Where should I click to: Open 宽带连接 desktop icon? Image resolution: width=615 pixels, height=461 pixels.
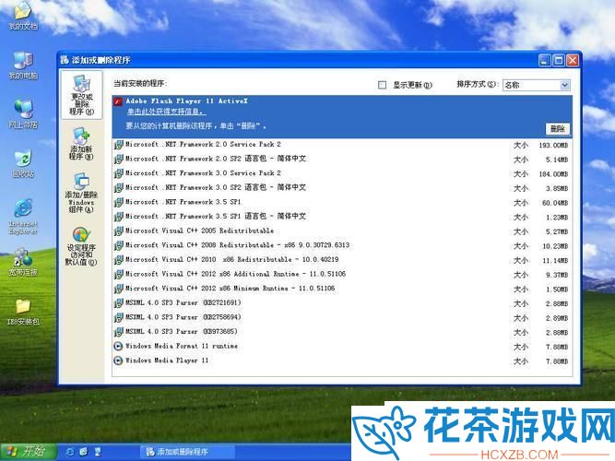pyautogui.click(x=23, y=262)
